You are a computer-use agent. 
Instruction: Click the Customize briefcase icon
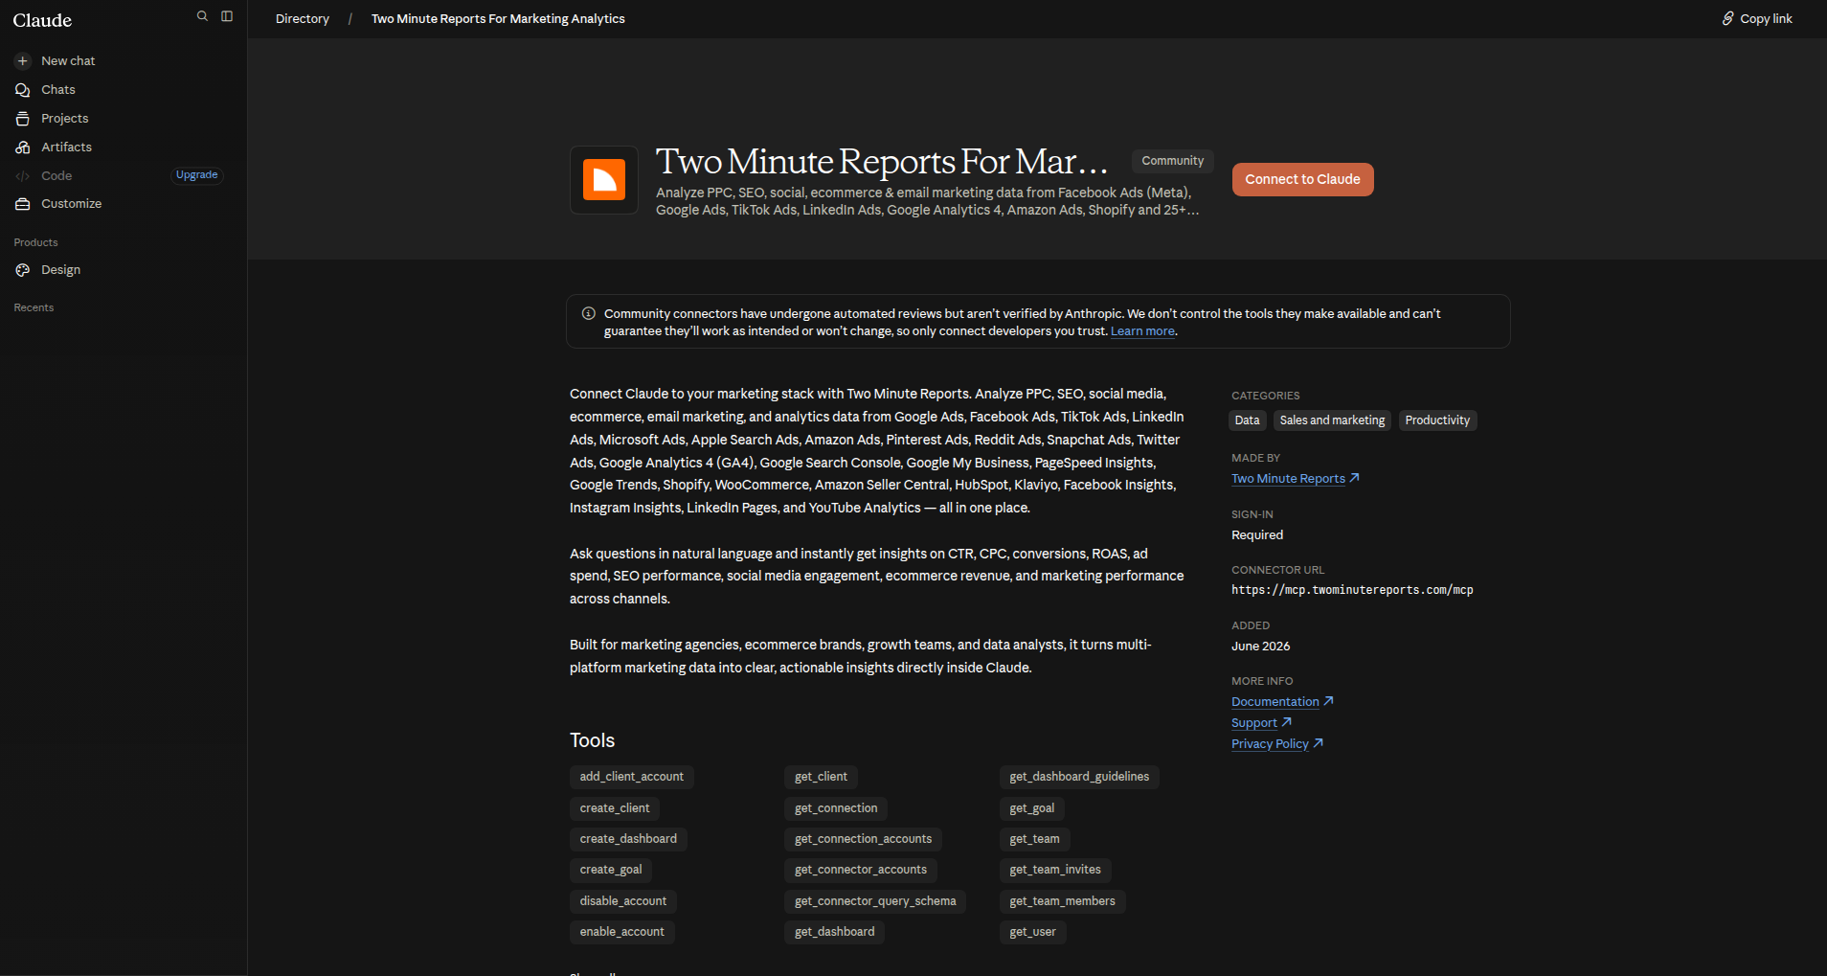click(x=23, y=204)
